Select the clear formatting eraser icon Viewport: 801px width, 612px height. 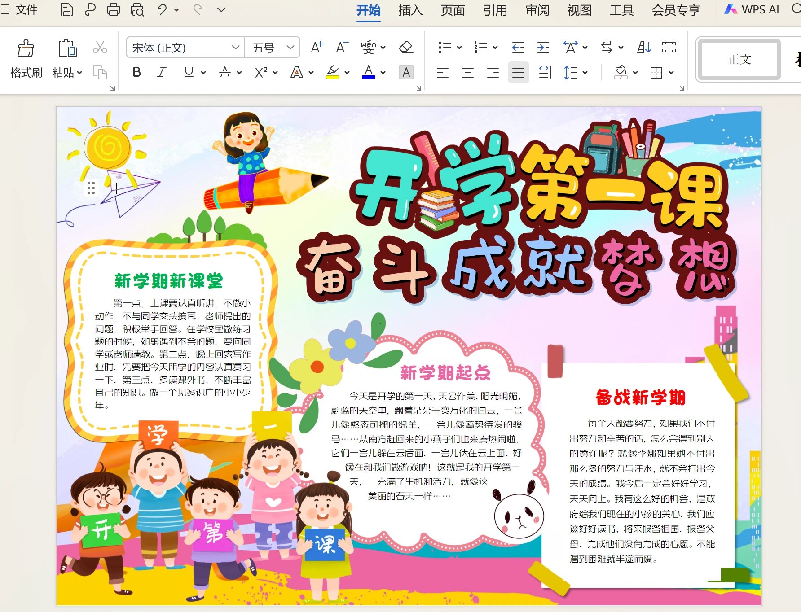(406, 47)
